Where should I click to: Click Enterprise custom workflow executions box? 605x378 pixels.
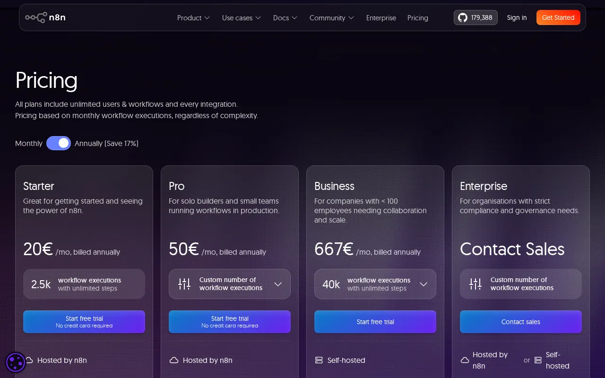[x=521, y=284]
